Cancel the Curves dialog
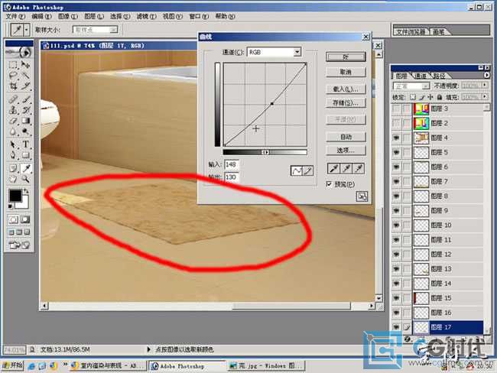 point(346,72)
